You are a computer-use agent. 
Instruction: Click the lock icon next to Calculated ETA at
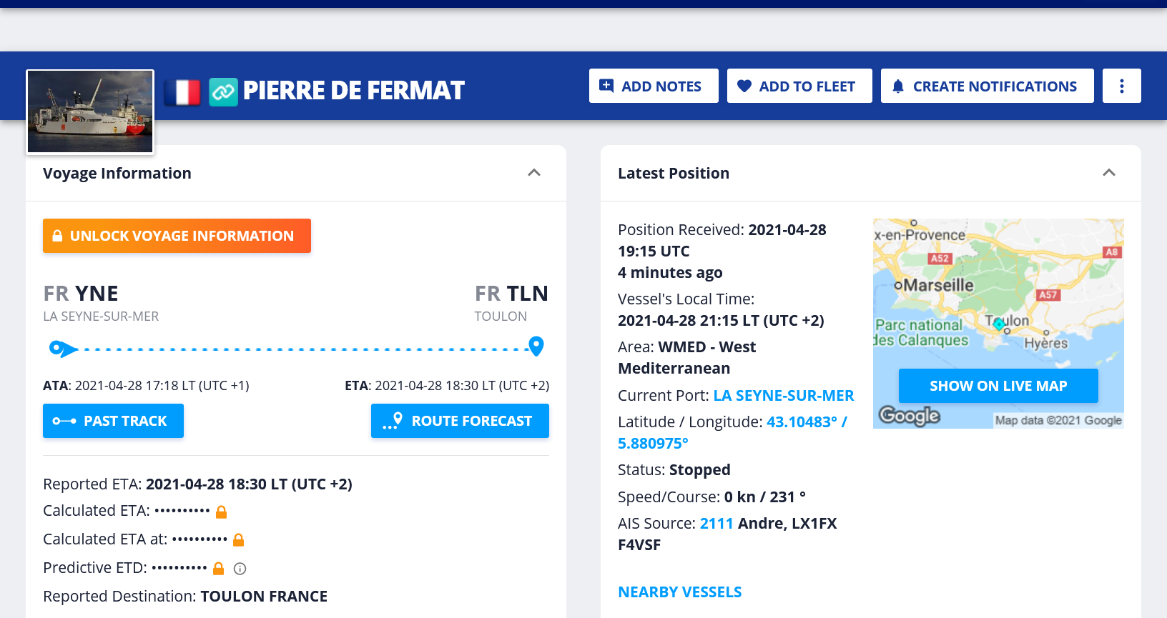point(239,539)
